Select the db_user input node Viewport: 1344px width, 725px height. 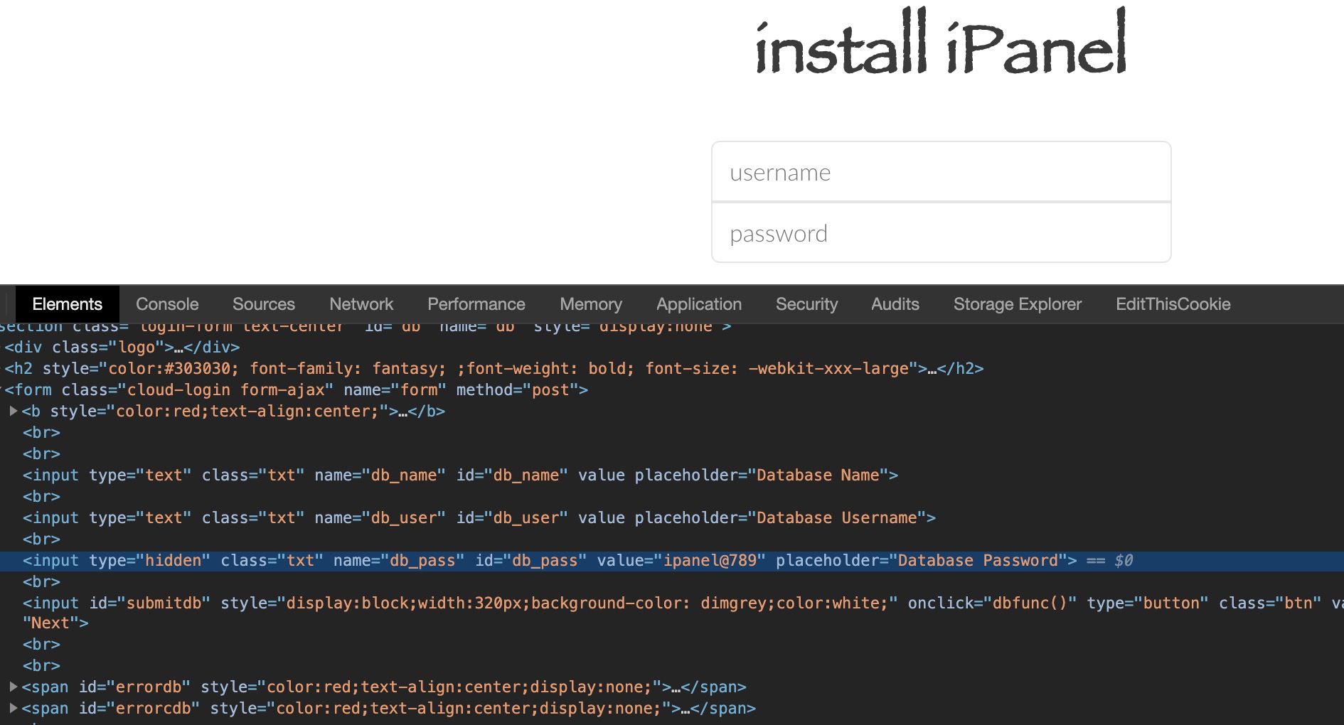[479, 517]
